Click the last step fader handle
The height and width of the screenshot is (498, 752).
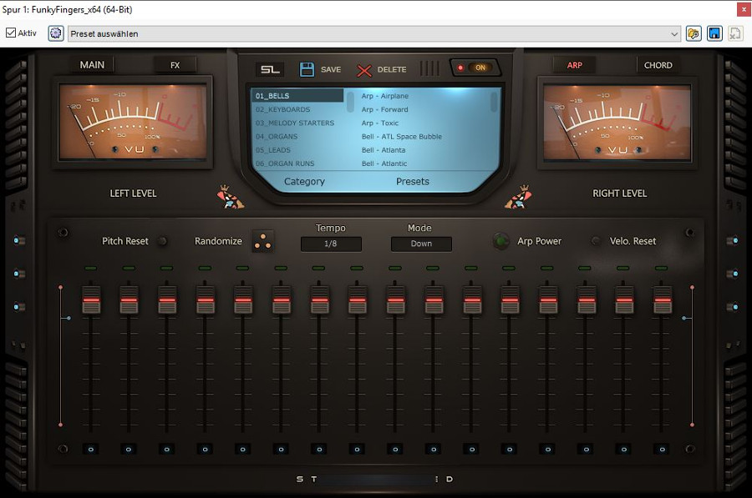tap(663, 299)
